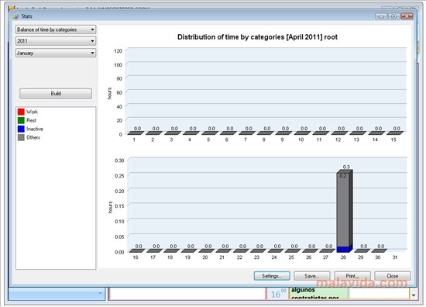Click the Print... button
The image size is (426, 307).
352,276
